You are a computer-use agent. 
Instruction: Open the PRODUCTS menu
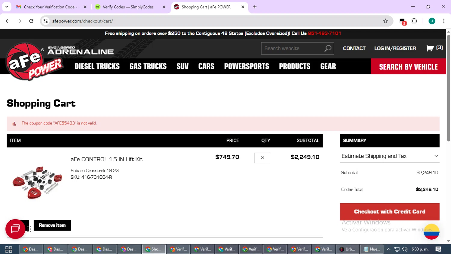pos(295,66)
